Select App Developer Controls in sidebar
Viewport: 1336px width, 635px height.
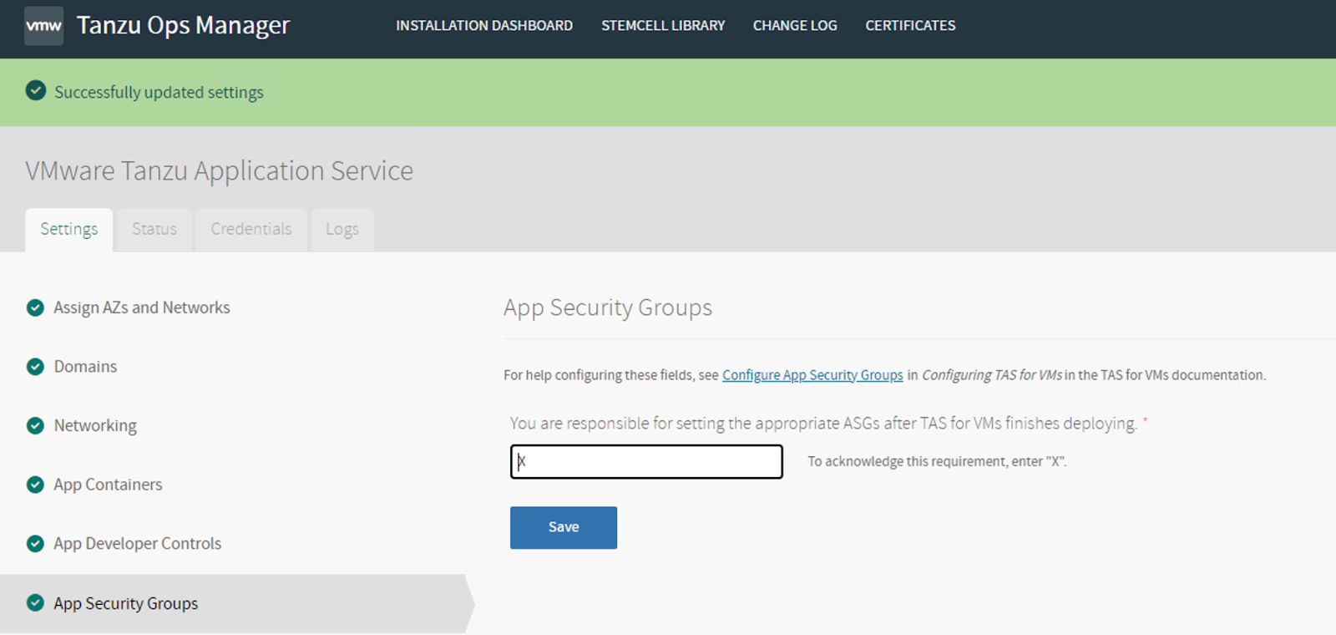click(x=138, y=543)
